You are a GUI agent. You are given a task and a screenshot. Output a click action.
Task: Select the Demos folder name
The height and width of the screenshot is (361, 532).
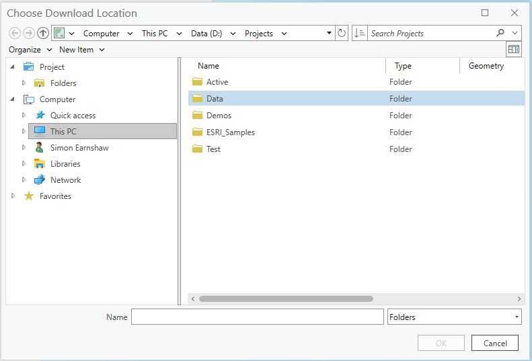click(219, 116)
